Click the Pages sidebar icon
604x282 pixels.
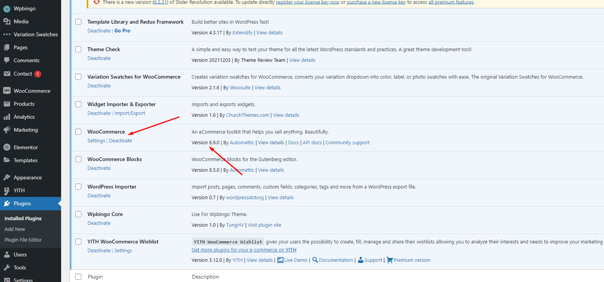(x=7, y=47)
